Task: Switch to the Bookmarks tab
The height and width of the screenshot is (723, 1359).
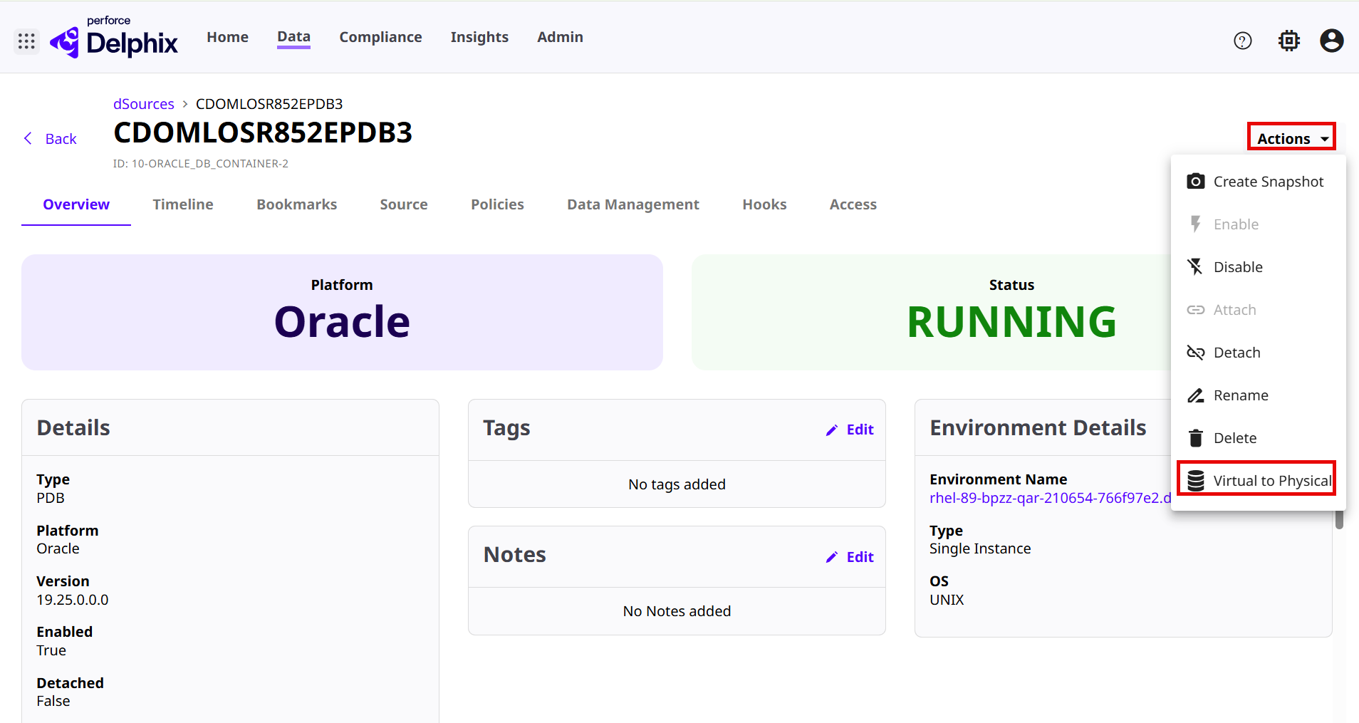Action: pos(297,204)
